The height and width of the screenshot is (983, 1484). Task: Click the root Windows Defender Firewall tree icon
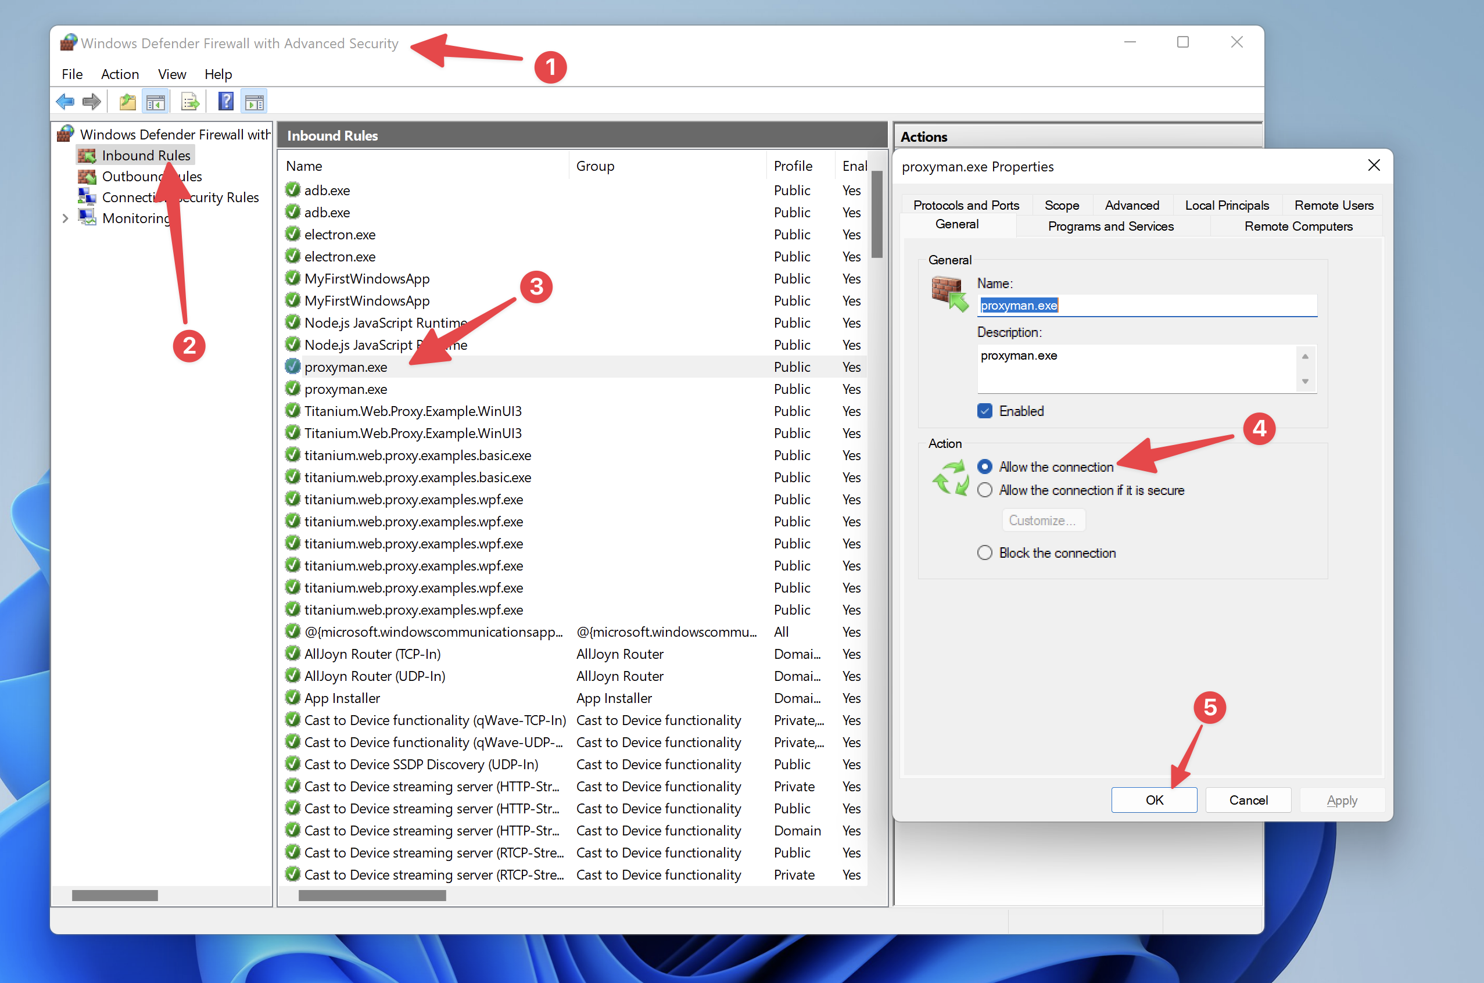pos(66,134)
